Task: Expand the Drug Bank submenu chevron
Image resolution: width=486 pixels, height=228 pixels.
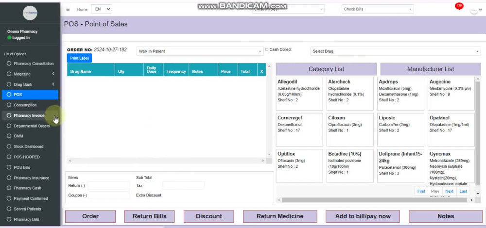Action: point(53,84)
